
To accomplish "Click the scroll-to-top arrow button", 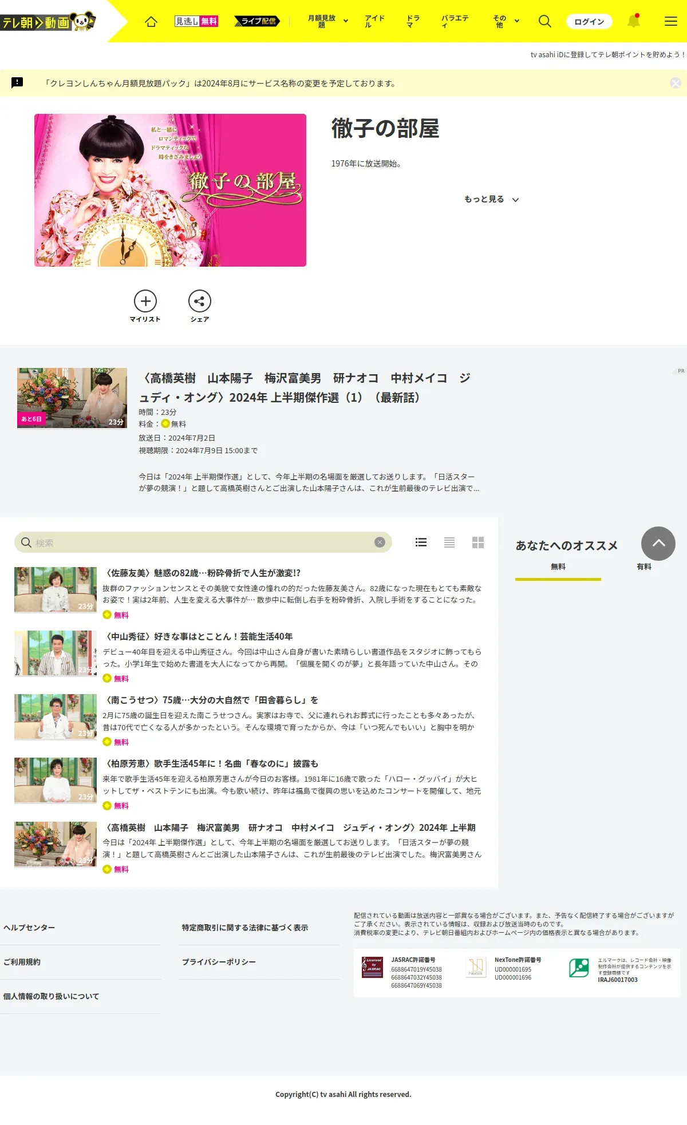I will click(658, 544).
